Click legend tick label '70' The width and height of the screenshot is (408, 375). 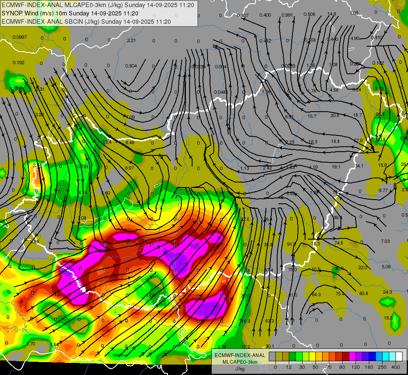[x=329, y=367]
